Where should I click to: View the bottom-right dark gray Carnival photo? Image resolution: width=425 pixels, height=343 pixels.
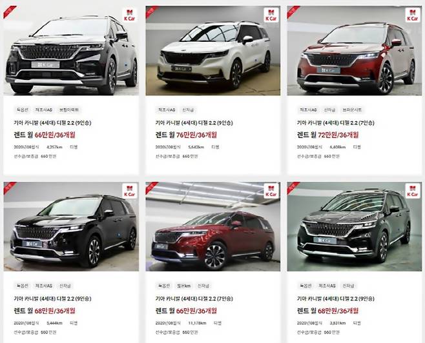point(355,226)
